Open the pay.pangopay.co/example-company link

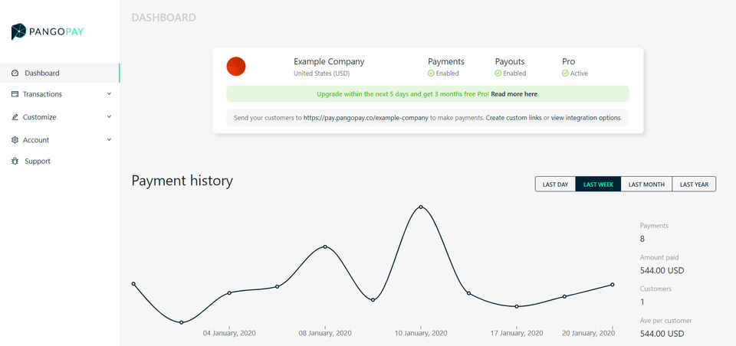pos(366,118)
